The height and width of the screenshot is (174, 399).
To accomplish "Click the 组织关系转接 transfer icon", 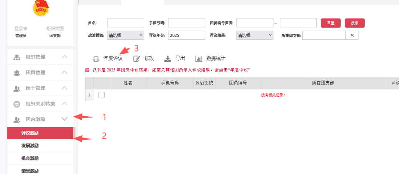I will point(17,104).
